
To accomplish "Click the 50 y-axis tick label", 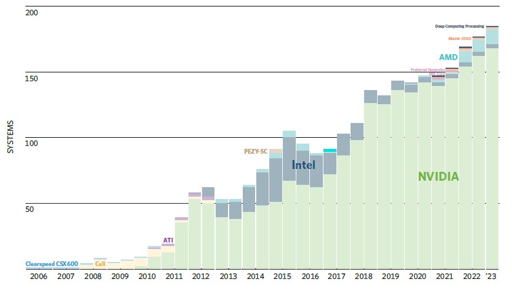I will tap(29, 209).
